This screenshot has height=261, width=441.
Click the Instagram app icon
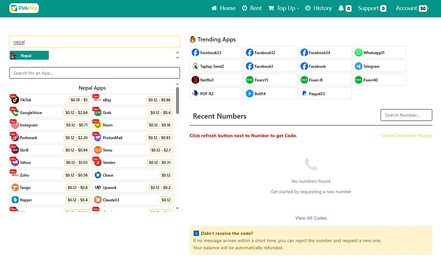[x=15, y=125]
